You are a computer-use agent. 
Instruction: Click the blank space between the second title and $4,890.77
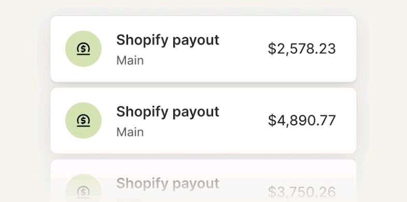point(244,121)
